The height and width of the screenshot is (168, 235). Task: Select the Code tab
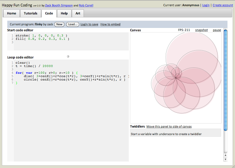49,13
